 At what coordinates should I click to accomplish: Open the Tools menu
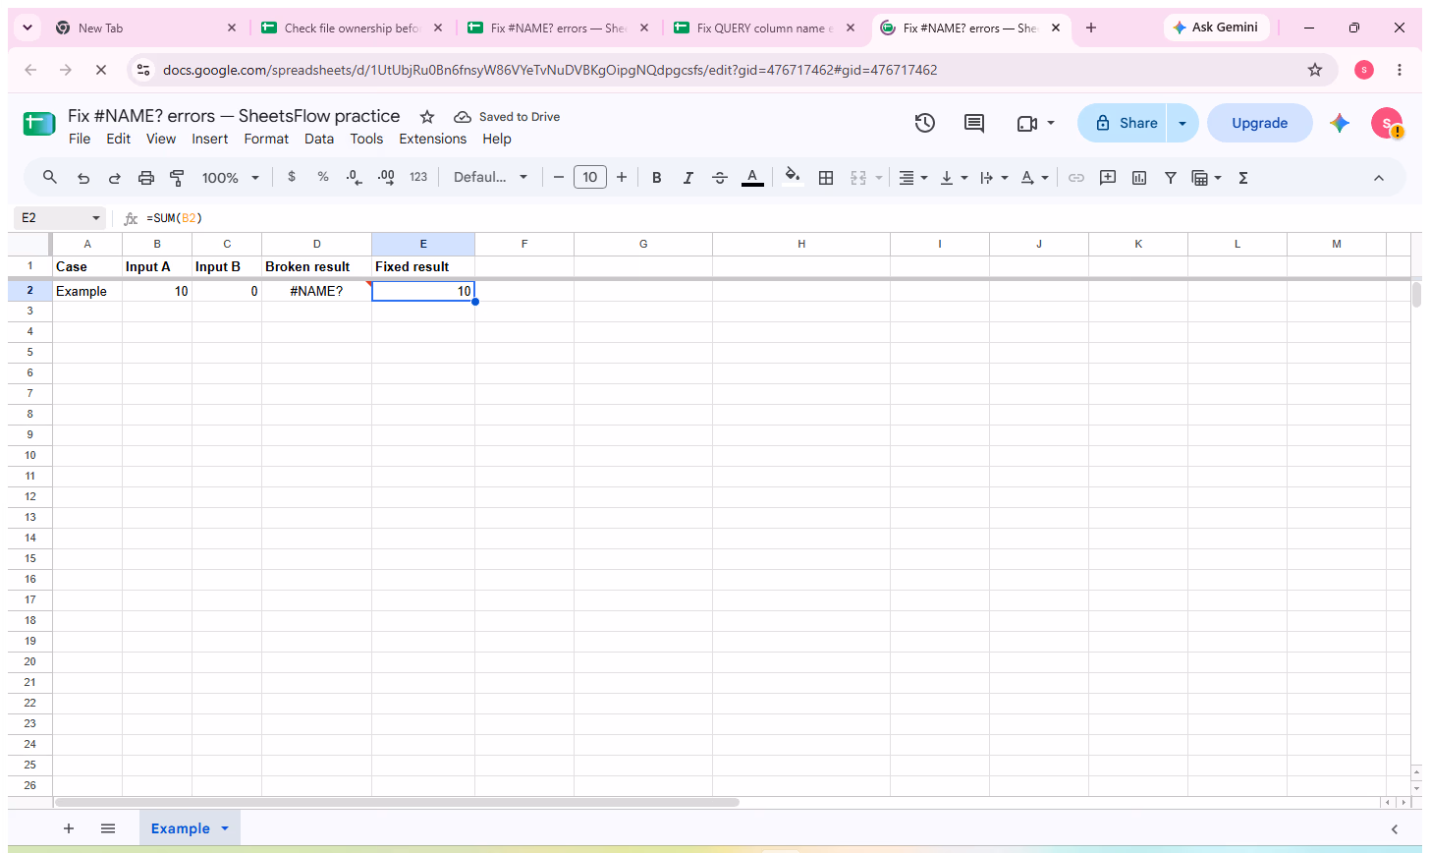(x=366, y=139)
